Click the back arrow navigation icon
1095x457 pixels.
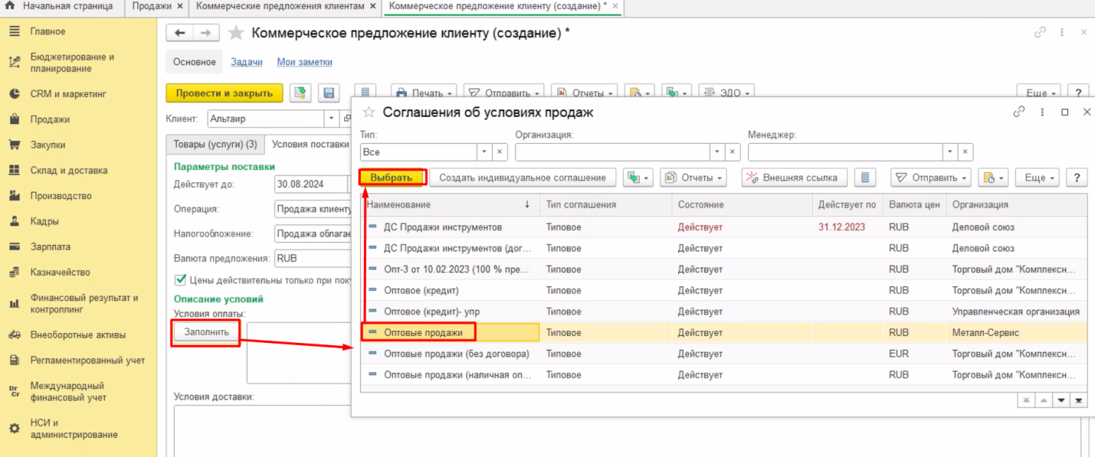[x=180, y=33]
